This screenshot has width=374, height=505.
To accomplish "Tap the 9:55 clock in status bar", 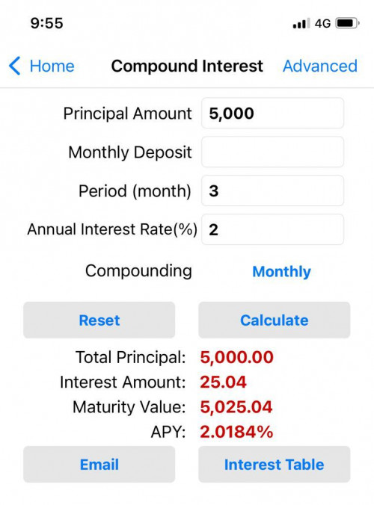I will coord(46,23).
